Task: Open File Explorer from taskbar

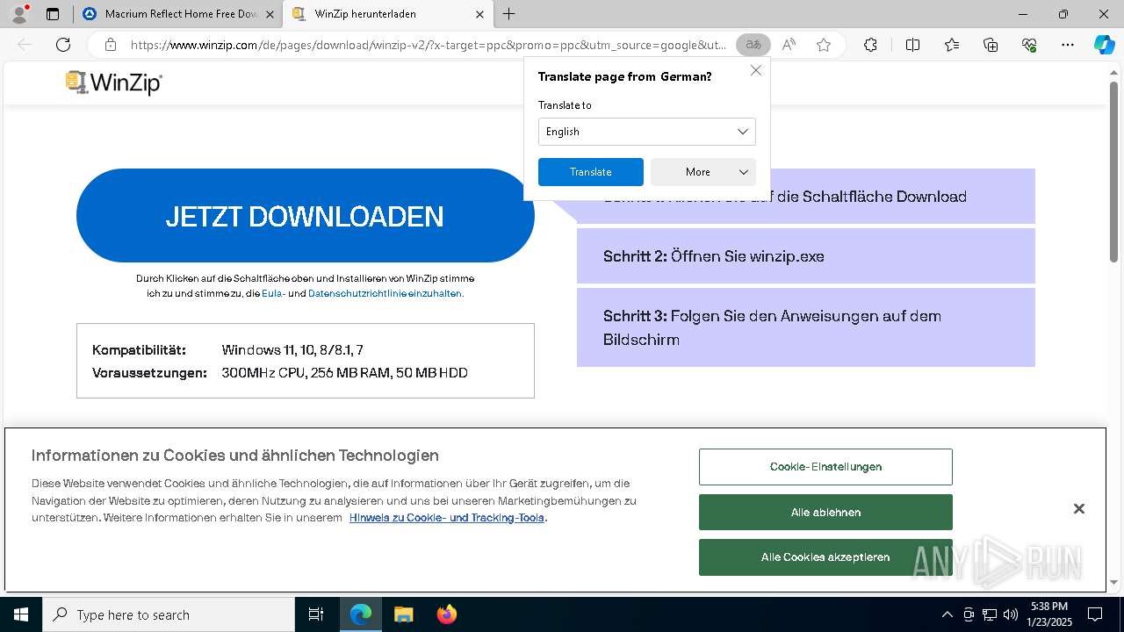Action: tap(403, 614)
